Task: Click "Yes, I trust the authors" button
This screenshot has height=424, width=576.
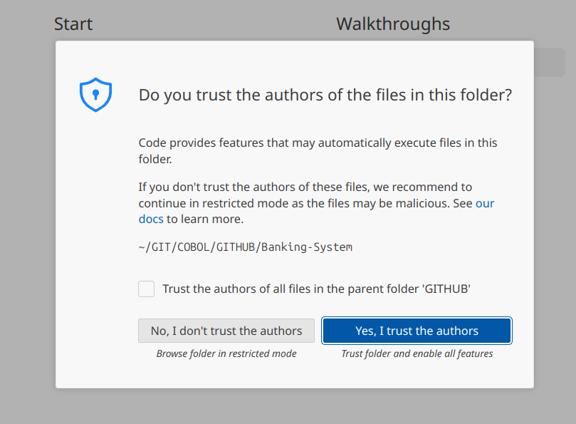Action: (417, 331)
